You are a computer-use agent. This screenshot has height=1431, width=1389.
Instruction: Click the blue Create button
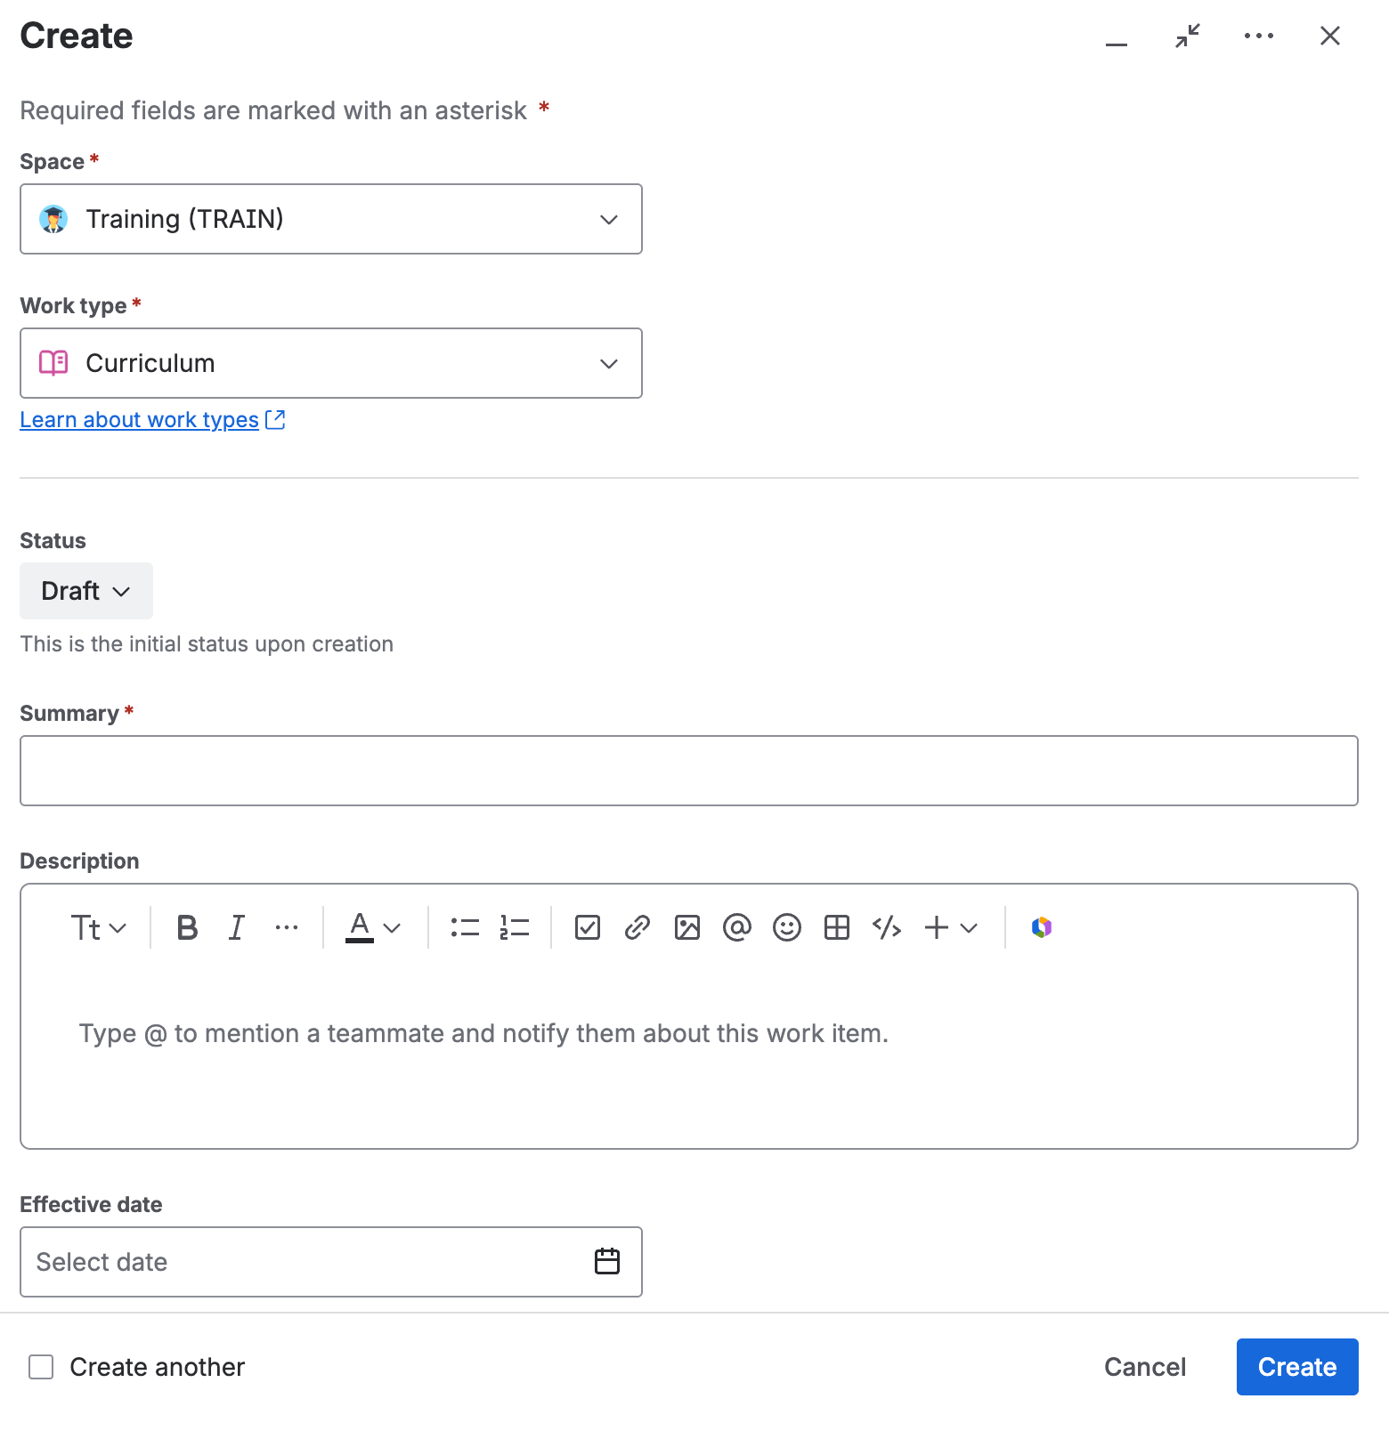click(x=1297, y=1367)
